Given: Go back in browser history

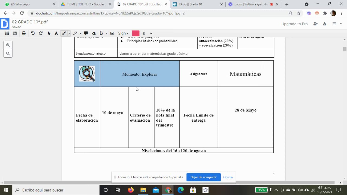Looking at the screenshot, I should point(5,13).
